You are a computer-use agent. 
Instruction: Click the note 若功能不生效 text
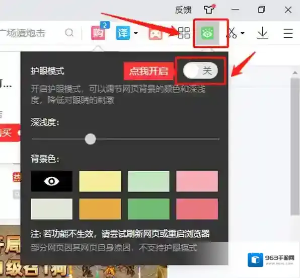coord(120,234)
